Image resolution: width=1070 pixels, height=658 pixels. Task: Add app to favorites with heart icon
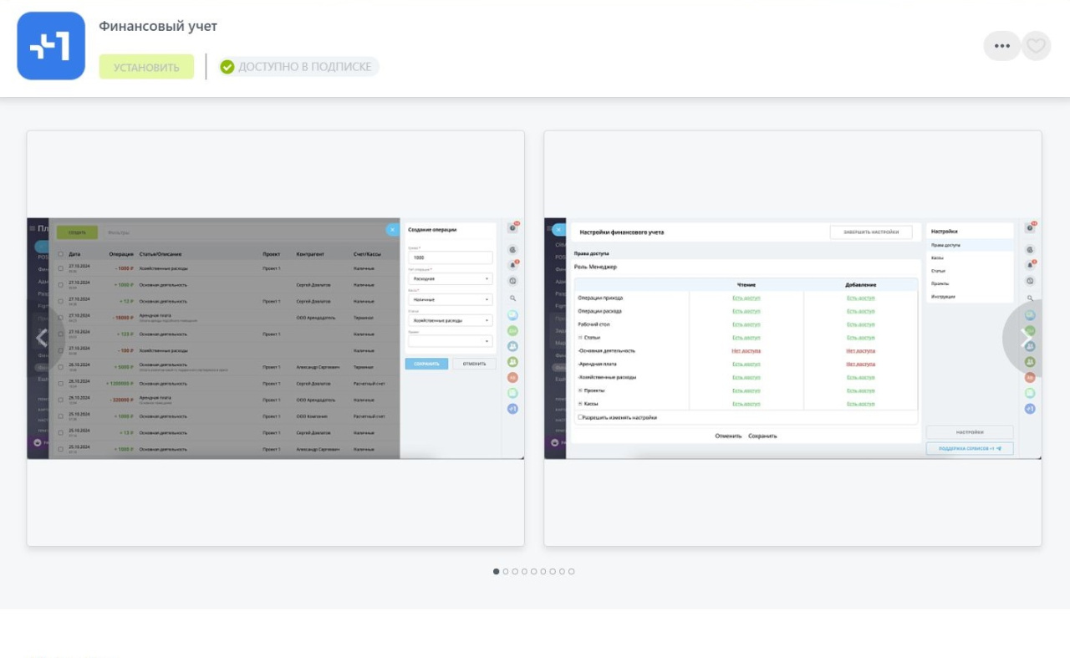click(1036, 46)
